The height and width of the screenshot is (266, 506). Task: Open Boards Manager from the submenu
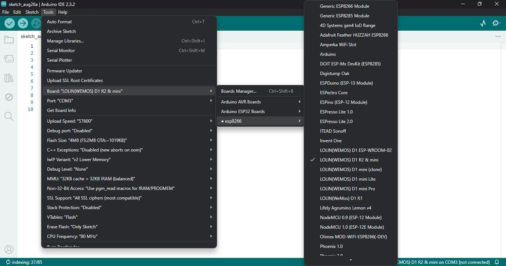[260, 91]
